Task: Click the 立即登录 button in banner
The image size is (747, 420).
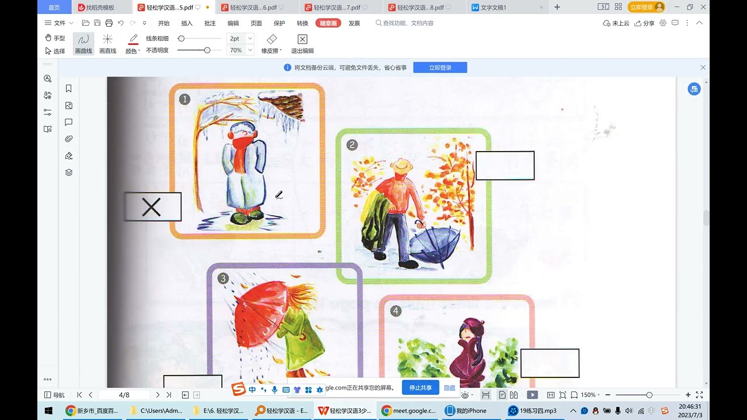Action: [440, 68]
